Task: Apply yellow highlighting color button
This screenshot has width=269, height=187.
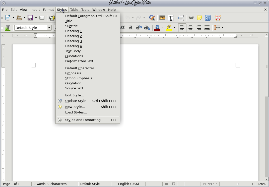Action: (169, 28)
